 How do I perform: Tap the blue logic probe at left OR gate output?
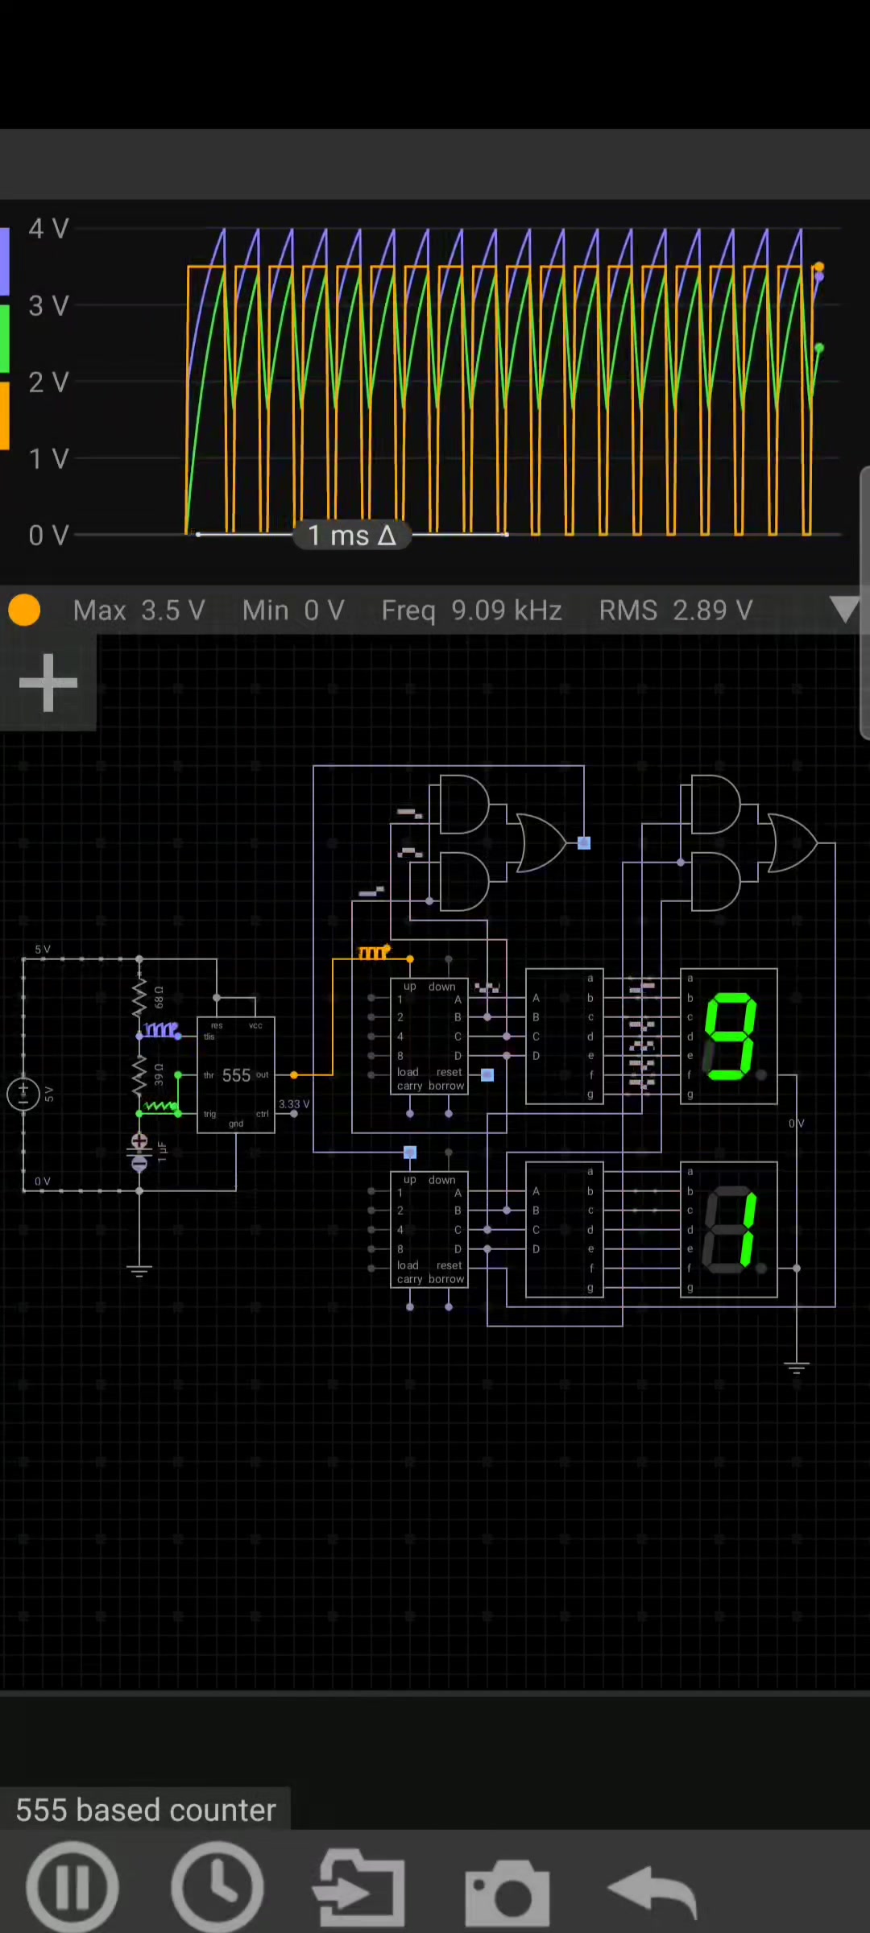coord(584,842)
